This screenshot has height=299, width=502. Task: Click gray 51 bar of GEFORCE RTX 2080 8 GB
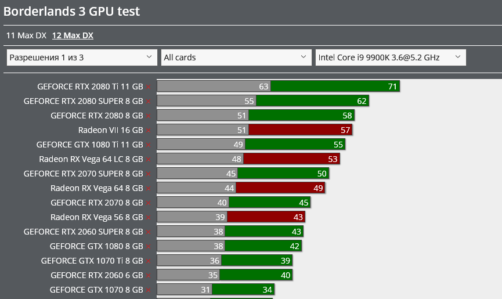point(203,115)
